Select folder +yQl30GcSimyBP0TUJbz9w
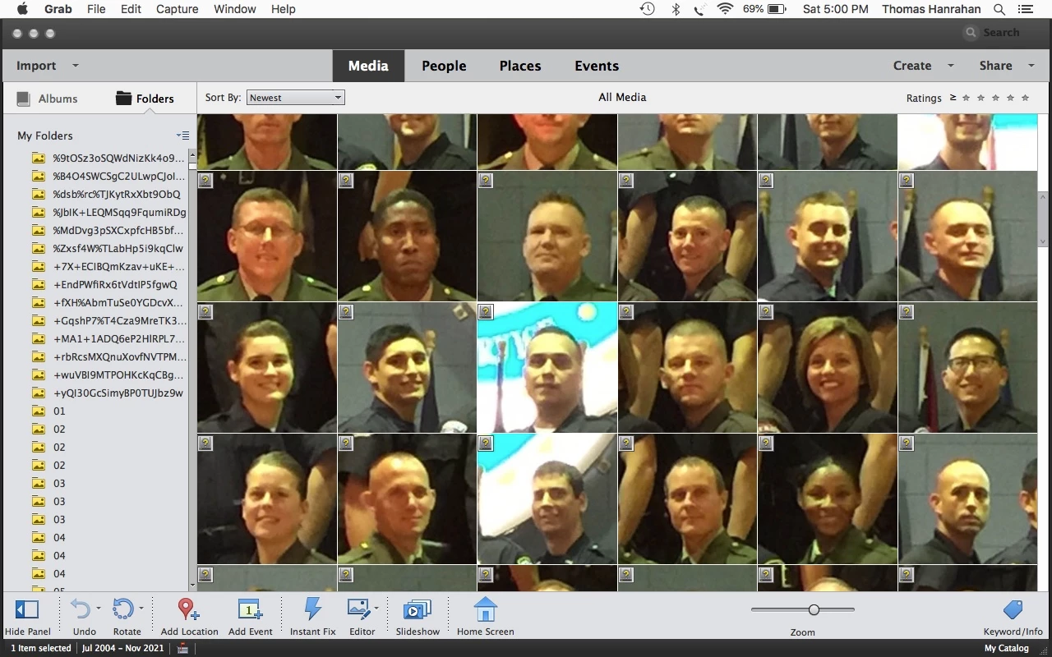Viewport: 1052px width, 657px height. coord(118,393)
